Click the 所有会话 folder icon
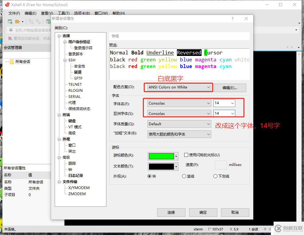304x235 pixels. click(x=12, y=62)
